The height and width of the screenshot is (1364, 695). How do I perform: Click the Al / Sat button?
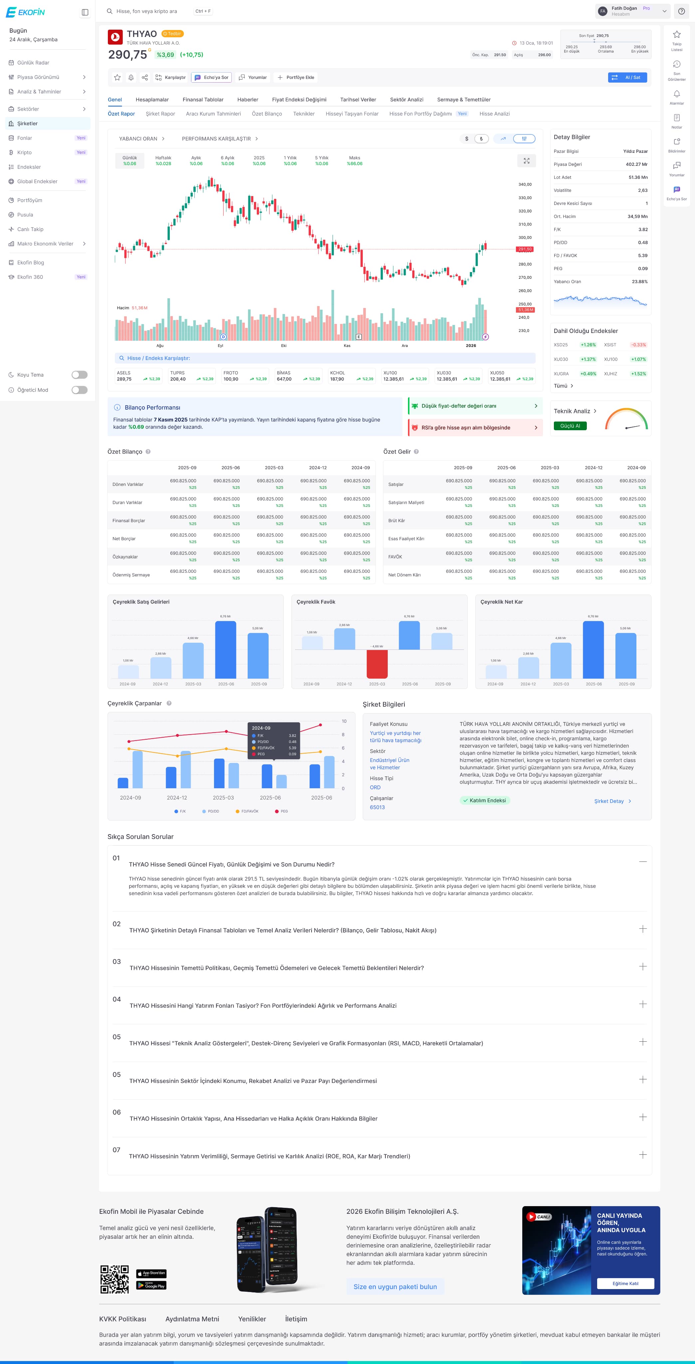[627, 77]
